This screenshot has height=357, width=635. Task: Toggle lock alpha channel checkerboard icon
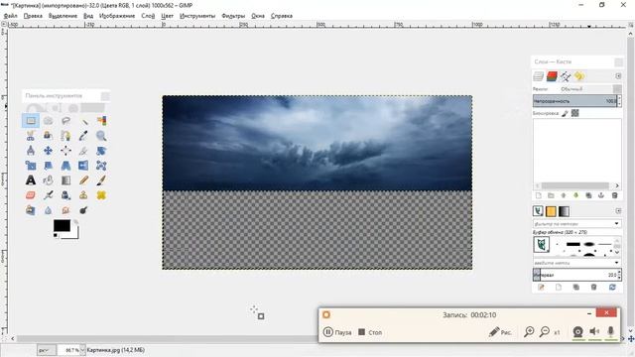[x=575, y=113]
